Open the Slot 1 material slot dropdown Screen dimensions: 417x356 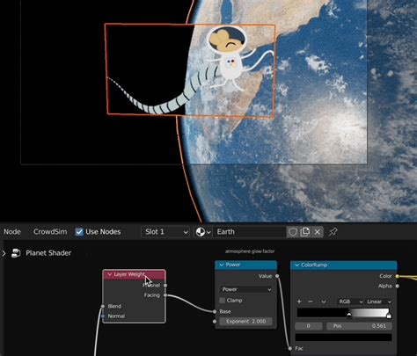click(x=165, y=232)
